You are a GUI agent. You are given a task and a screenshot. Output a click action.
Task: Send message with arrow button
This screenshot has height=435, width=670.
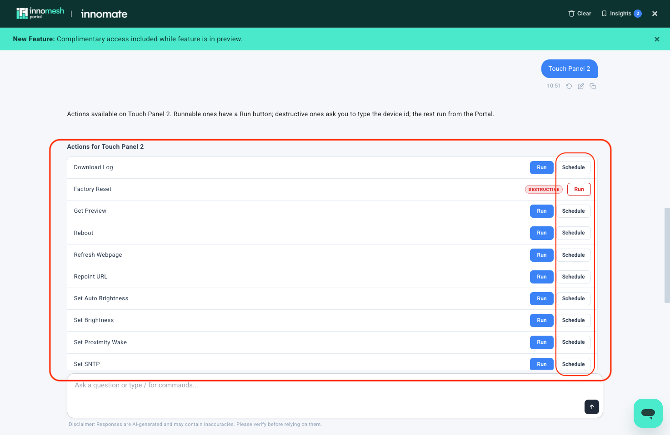(592, 407)
